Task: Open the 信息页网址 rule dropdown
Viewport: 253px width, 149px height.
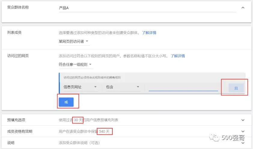Action: coord(80,87)
